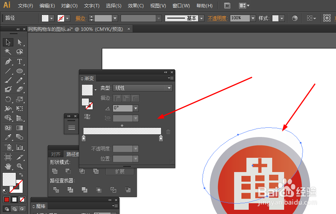Select the Shape Builder tool
Screen dimensions: 336x214
click(8, 118)
